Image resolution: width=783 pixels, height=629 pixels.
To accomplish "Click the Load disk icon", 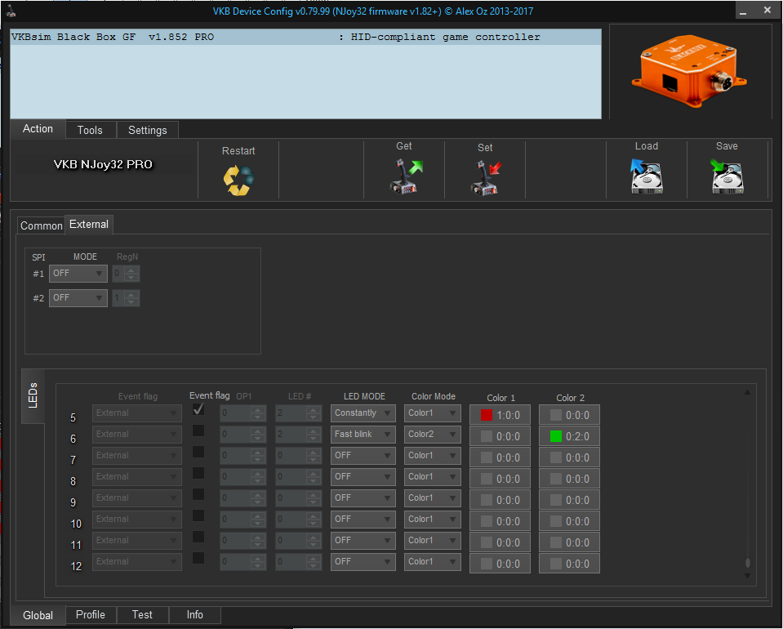I will pos(646,176).
